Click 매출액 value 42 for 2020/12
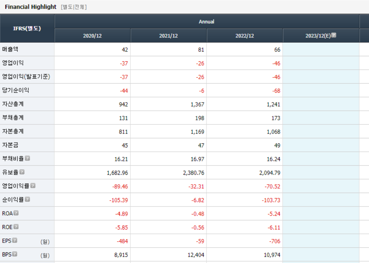The width and height of the screenshot is (369, 263). coord(125,50)
